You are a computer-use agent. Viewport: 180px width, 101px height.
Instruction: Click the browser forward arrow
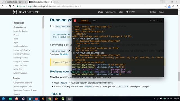click(x=6, y=6)
